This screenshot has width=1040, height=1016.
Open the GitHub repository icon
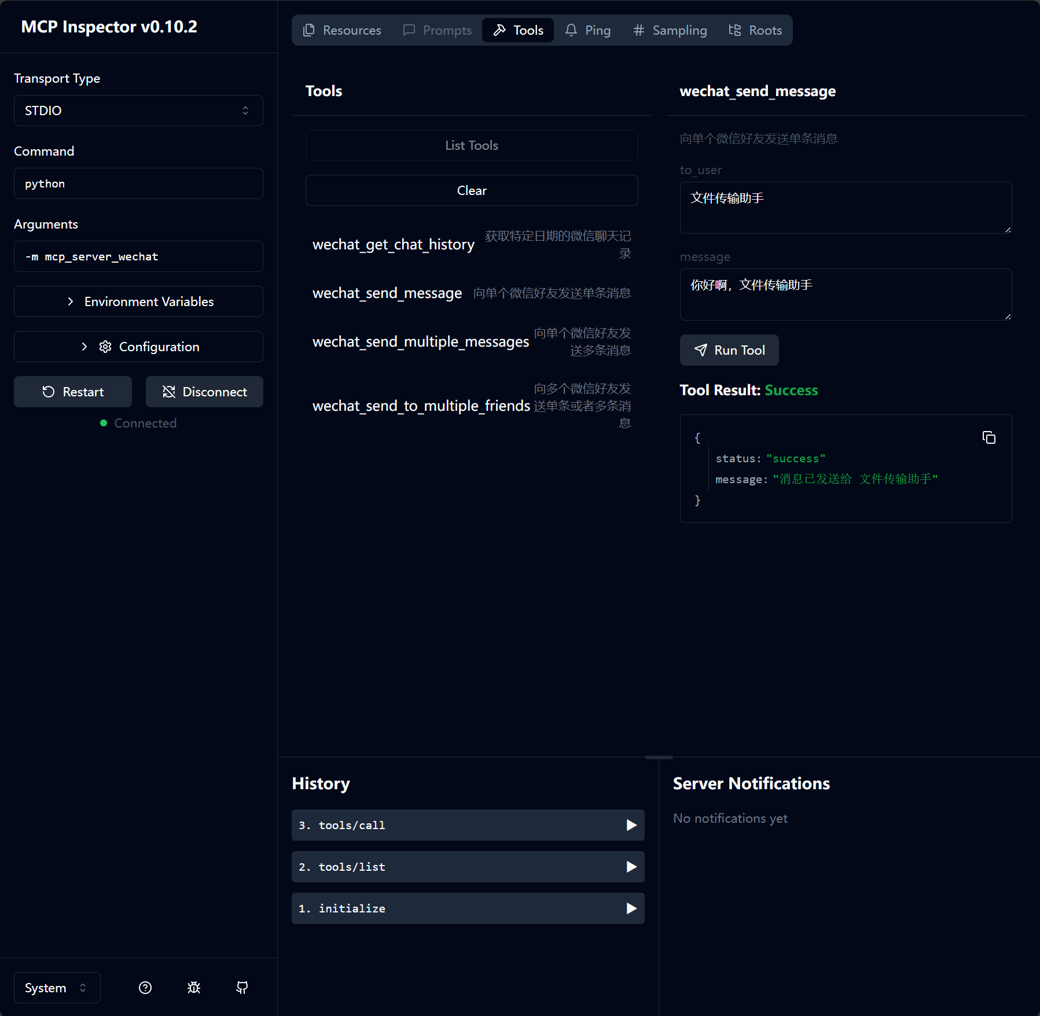pos(242,988)
